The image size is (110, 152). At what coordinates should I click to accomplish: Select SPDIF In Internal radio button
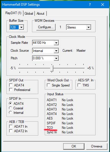[x=10, y=112]
